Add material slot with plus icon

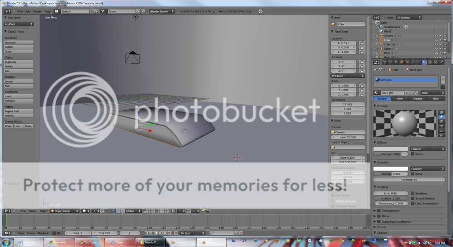[443, 78]
